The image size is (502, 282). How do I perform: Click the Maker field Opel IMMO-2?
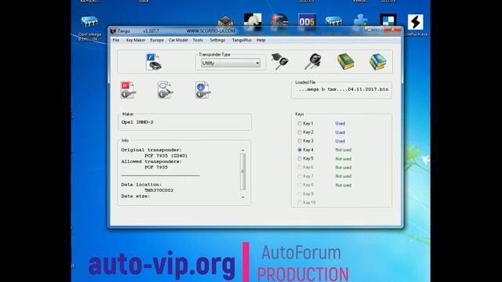(x=185, y=122)
